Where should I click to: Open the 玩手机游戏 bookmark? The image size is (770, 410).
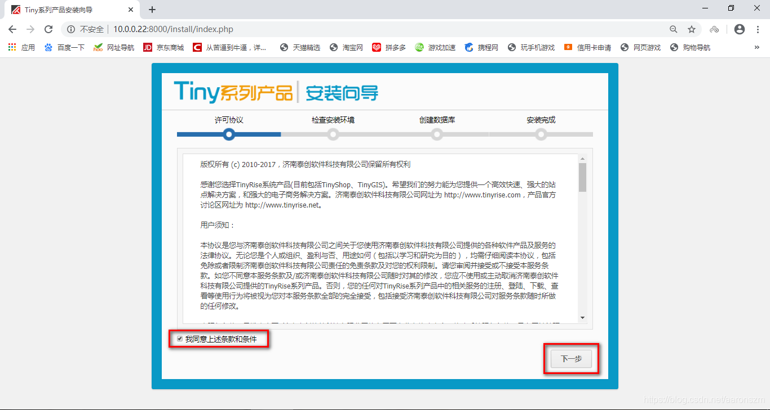531,48
